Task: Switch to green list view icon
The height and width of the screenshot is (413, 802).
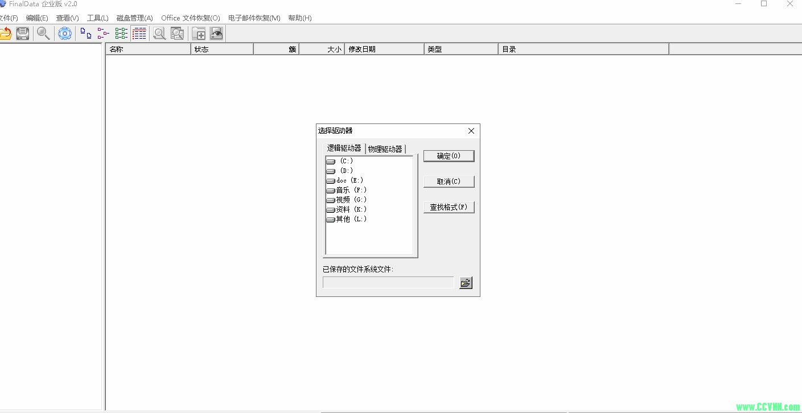Action: point(121,34)
